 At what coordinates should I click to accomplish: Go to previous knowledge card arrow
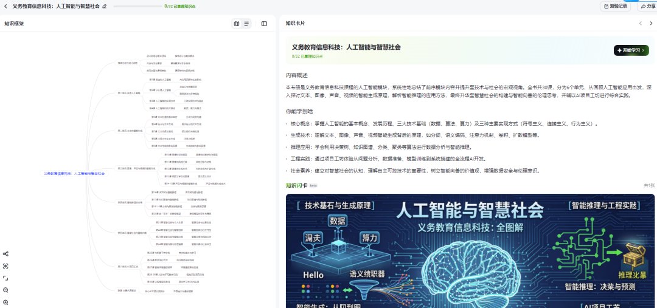click(640, 24)
